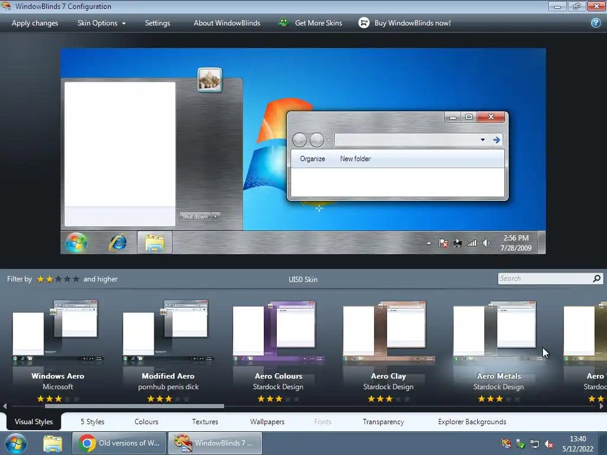Click the forward navigation button in preview window

(317, 140)
